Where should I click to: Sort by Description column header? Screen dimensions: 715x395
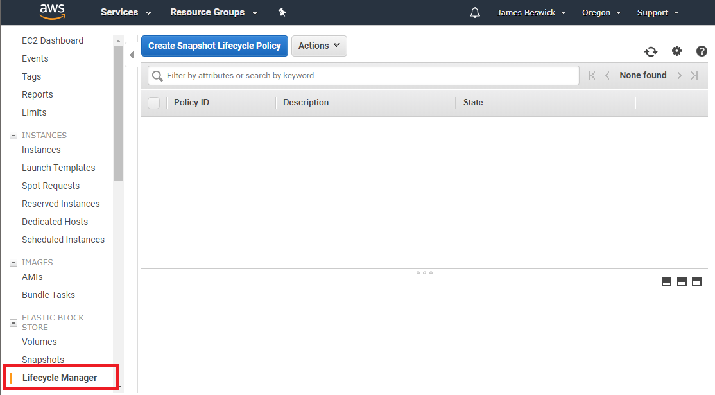pos(306,103)
